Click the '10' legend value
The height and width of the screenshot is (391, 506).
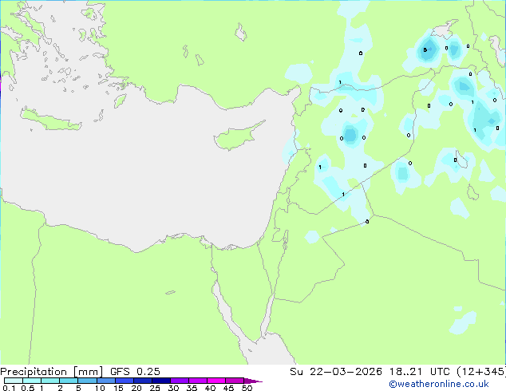100,388
